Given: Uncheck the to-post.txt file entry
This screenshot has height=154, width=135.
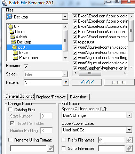Looking at the screenshot, I should click(75, 42).
